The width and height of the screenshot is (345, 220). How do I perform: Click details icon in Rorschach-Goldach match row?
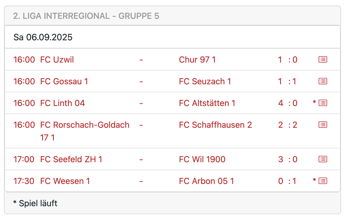coord(322,125)
